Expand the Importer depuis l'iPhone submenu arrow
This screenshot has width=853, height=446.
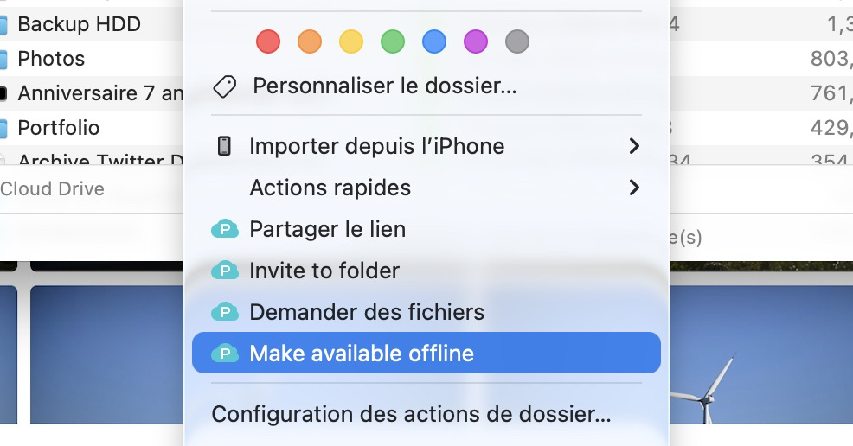(x=634, y=146)
